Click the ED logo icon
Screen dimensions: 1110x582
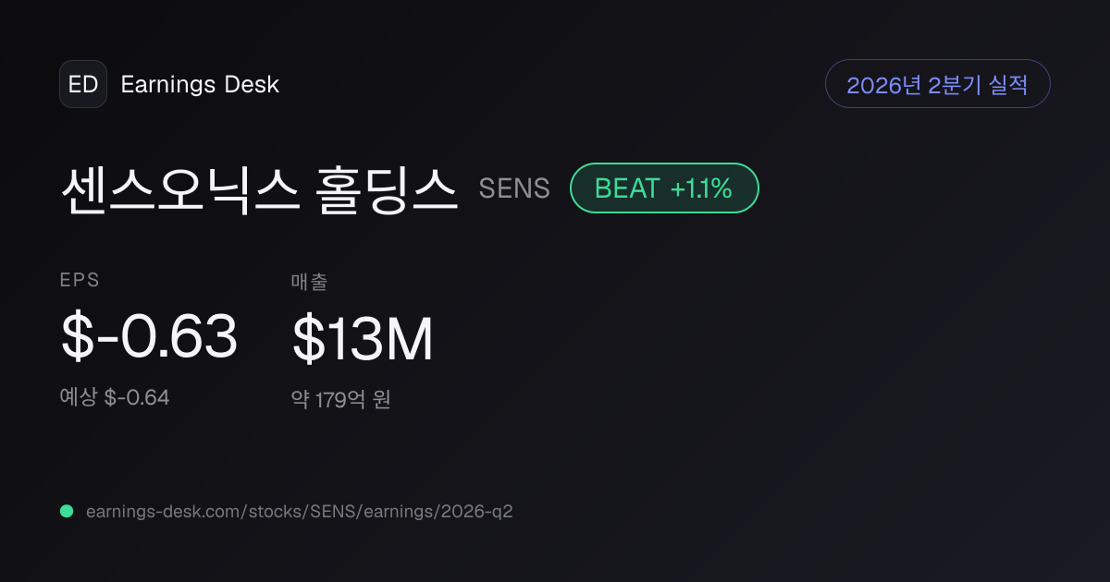(x=83, y=84)
